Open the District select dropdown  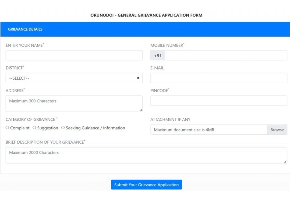pos(74,78)
